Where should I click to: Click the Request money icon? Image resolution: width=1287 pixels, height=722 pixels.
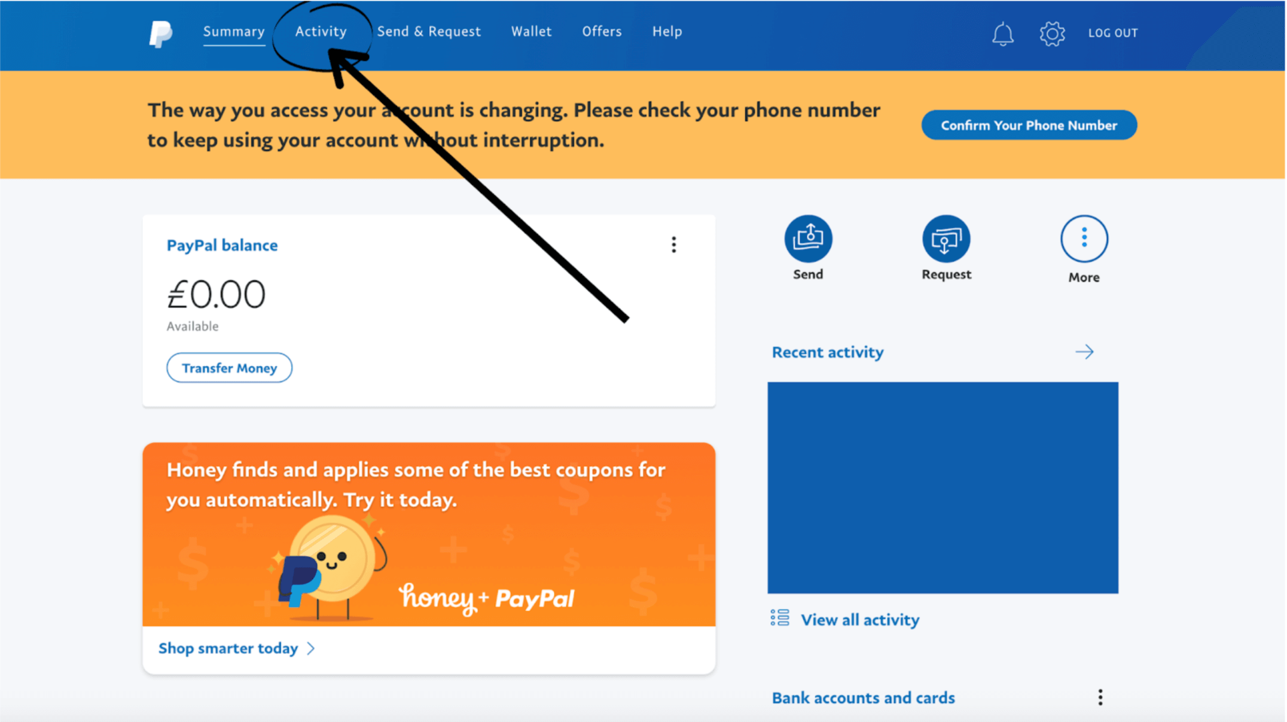945,238
